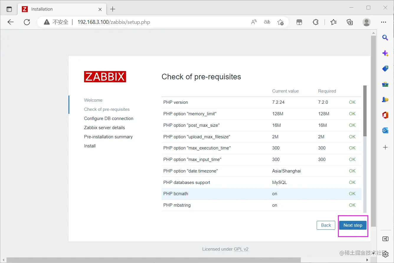Viewport: 394px width, 263px height.
Task: Add page to favorites star icon
Action: pos(280,22)
